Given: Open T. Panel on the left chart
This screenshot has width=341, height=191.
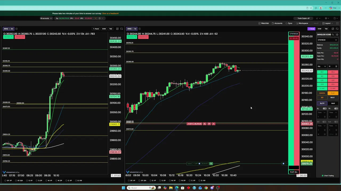Looking at the screenshot, I should click(96, 29).
